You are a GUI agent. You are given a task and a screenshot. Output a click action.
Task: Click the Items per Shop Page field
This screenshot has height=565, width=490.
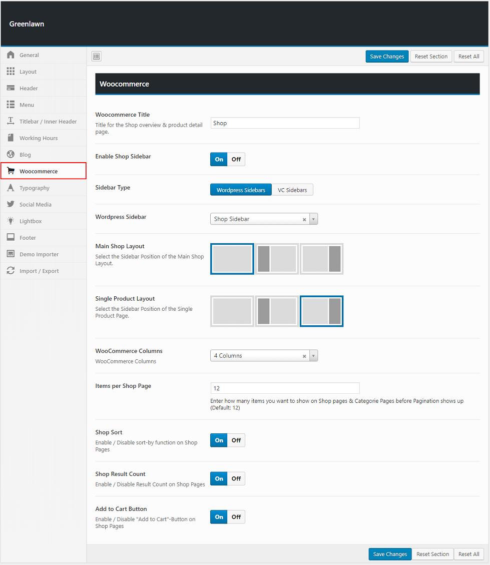285,388
